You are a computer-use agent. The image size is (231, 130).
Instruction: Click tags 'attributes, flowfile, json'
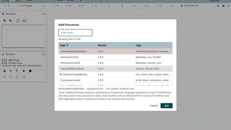[x=148, y=63]
